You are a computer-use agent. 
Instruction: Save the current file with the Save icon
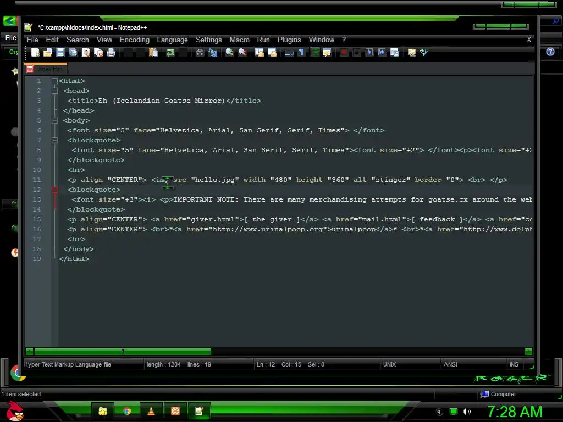click(60, 52)
